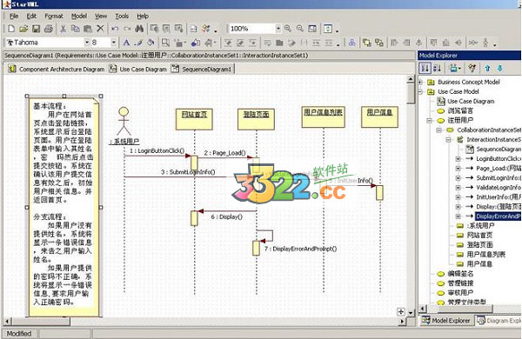This screenshot has height=339, width=522.
Task: Switch to Use Case Diagram tab
Action: (x=138, y=69)
